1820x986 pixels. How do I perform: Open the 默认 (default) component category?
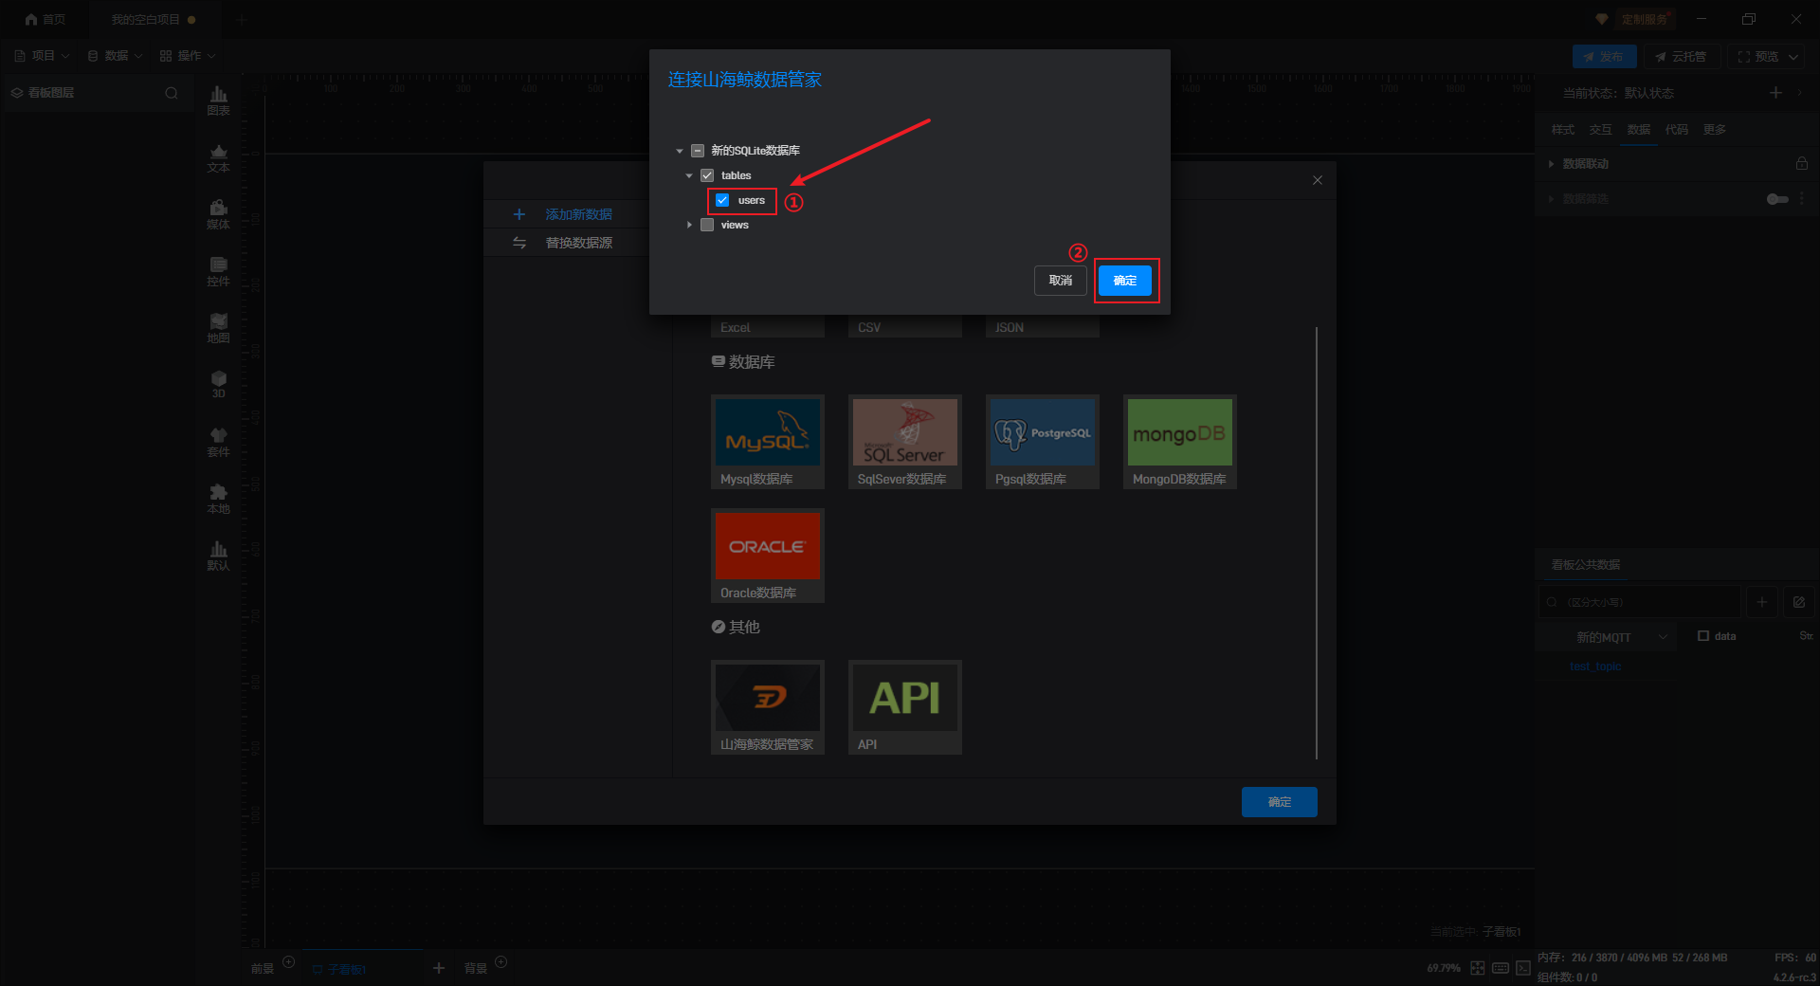218,556
